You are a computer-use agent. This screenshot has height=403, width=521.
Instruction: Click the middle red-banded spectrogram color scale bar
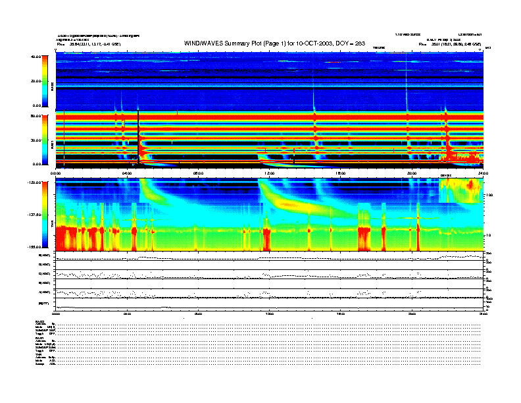pyautogui.click(x=45, y=140)
